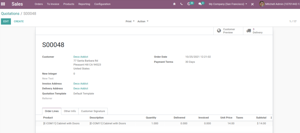Sort by the Invoiced column header
Screen dimensions: 300x133
(x=204, y=118)
